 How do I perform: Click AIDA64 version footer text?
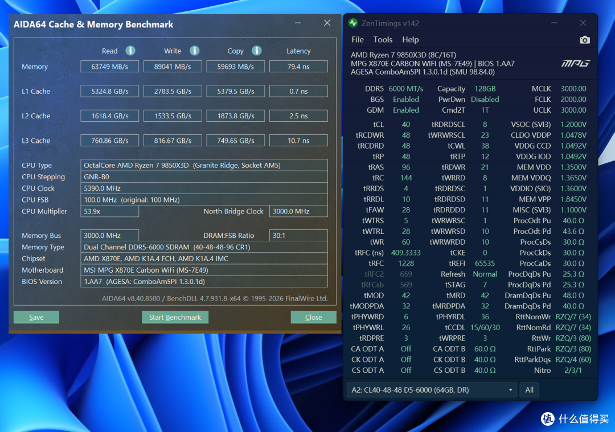click(215, 298)
